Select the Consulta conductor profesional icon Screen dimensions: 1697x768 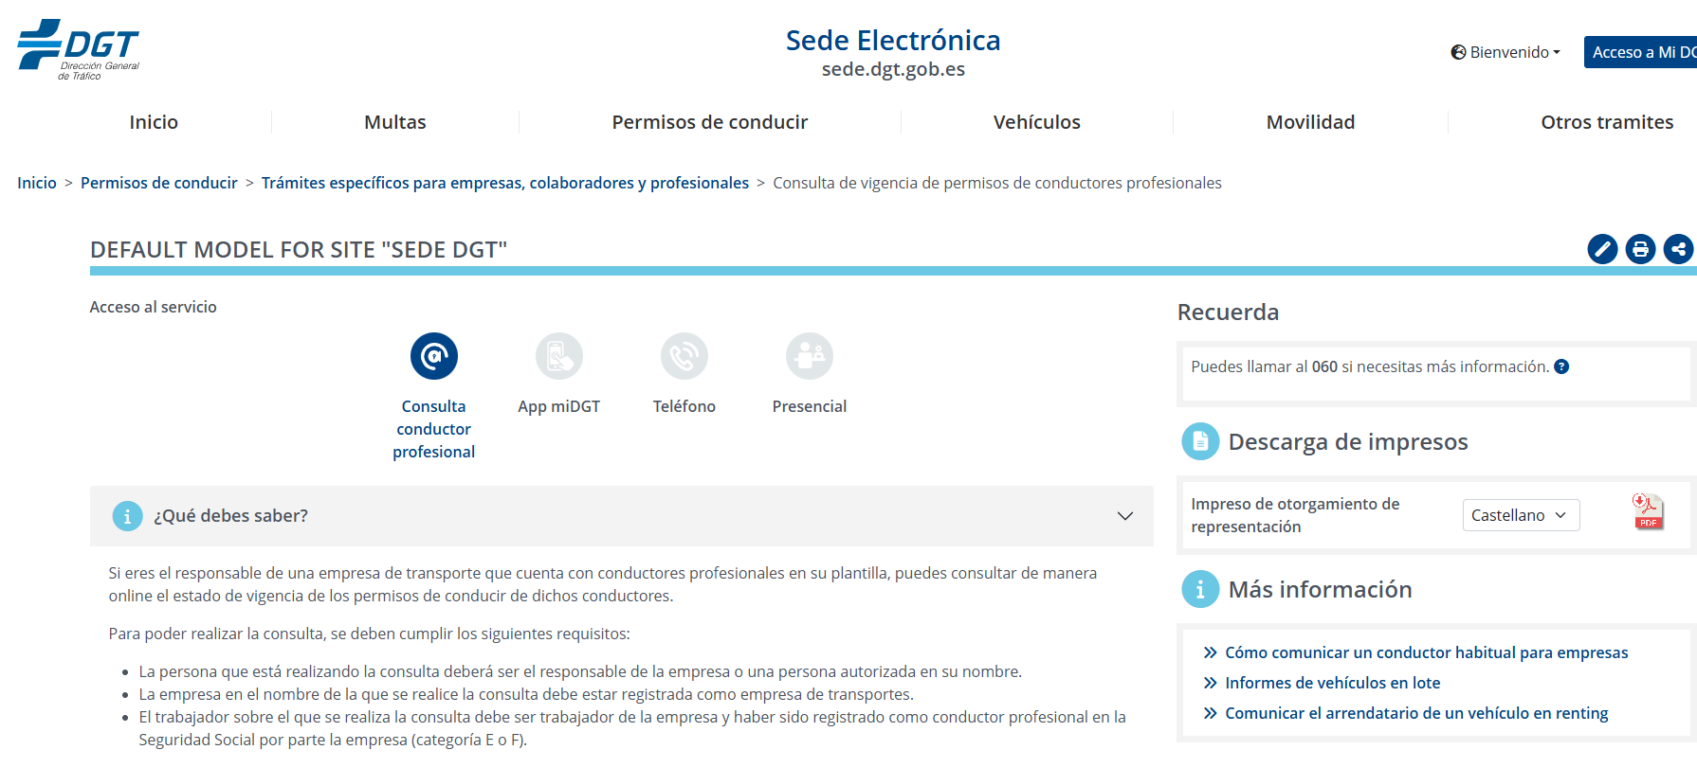[x=434, y=356]
